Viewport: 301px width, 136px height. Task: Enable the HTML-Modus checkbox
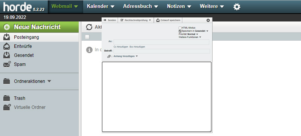click(180, 28)
